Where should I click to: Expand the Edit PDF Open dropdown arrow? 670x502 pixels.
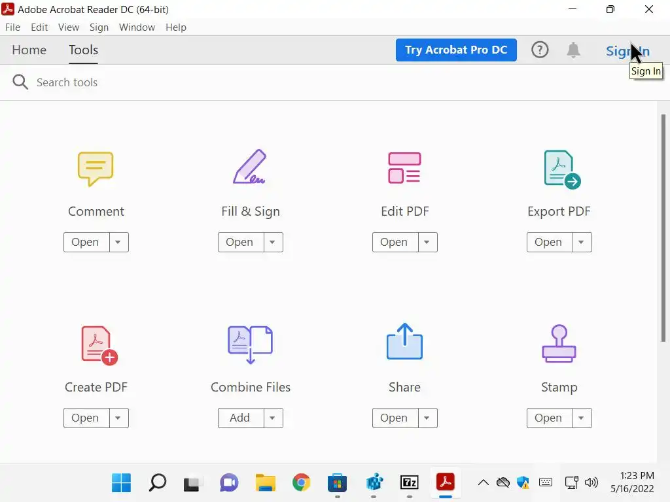[x=427, y=242]
